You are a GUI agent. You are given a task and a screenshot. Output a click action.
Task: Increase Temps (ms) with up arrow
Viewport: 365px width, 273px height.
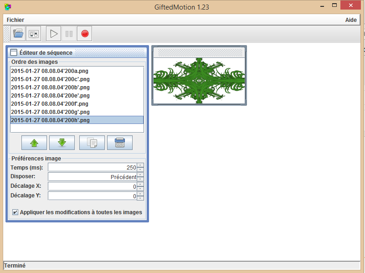tap(141, 165)
